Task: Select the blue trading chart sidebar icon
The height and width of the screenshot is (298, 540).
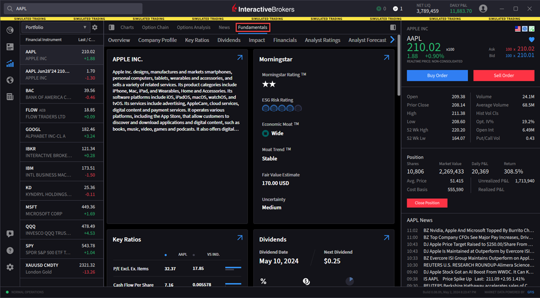Action: [10, 63]
